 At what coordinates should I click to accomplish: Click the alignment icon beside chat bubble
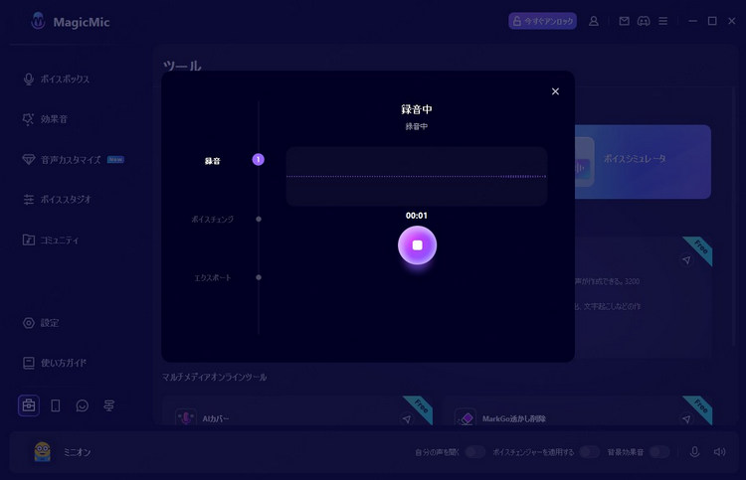click(x=109, y=405)
